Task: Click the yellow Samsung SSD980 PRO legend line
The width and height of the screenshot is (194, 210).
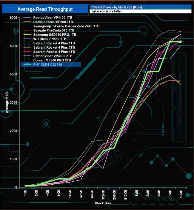Action: [27, 35]
